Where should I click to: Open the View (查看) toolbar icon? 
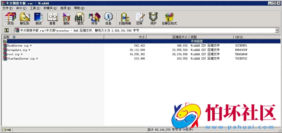(52, 19)
